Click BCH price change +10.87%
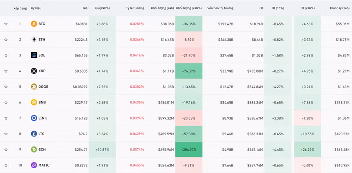This screenshot has width=352, height=173. click(x=103, y=150)
